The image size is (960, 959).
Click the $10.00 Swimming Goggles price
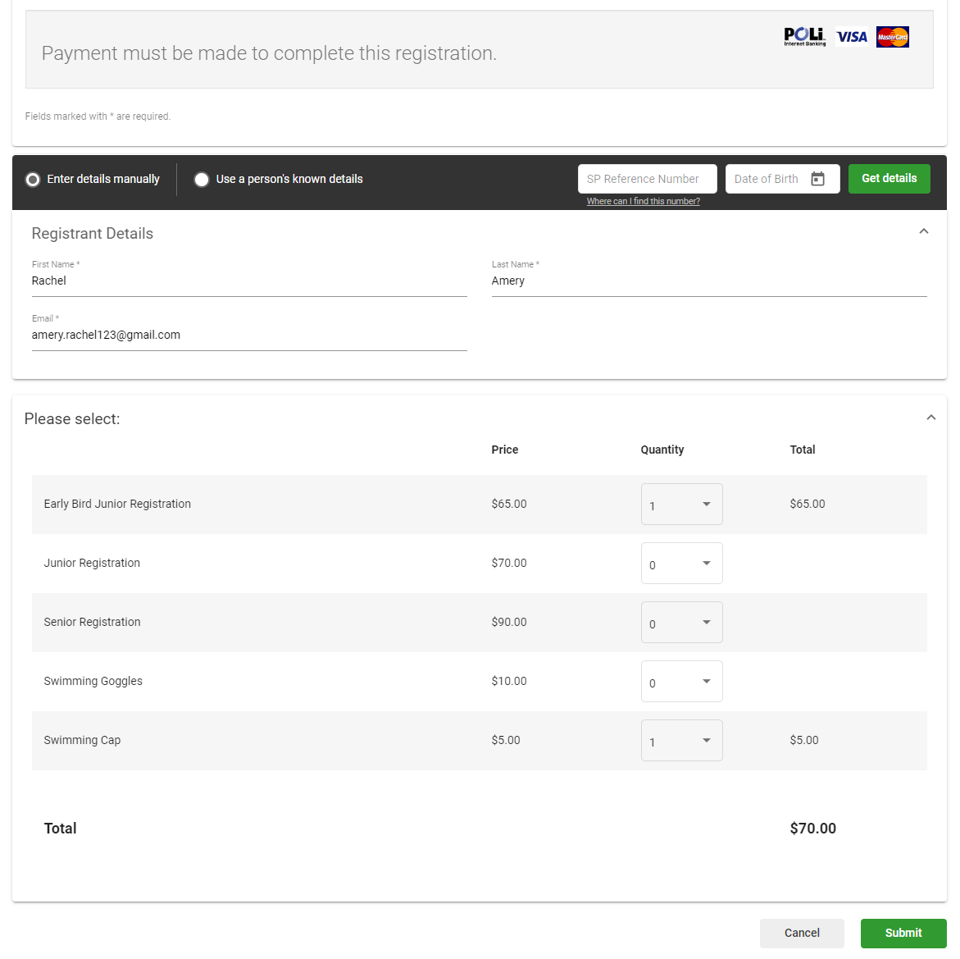click(509, 681)
